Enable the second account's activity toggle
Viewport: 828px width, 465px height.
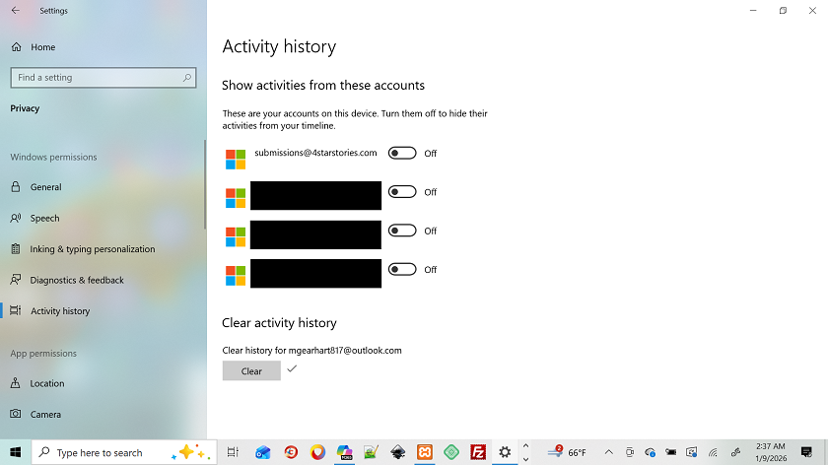[x=402, y=192]
